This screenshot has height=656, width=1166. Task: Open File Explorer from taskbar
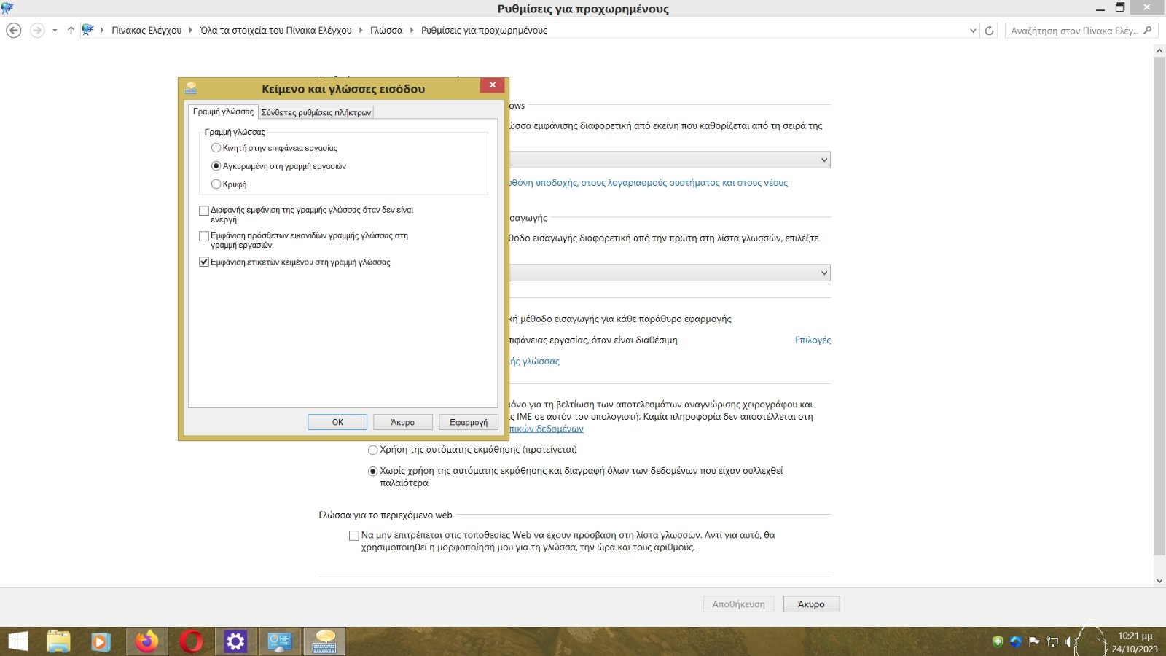coord(58,641)
